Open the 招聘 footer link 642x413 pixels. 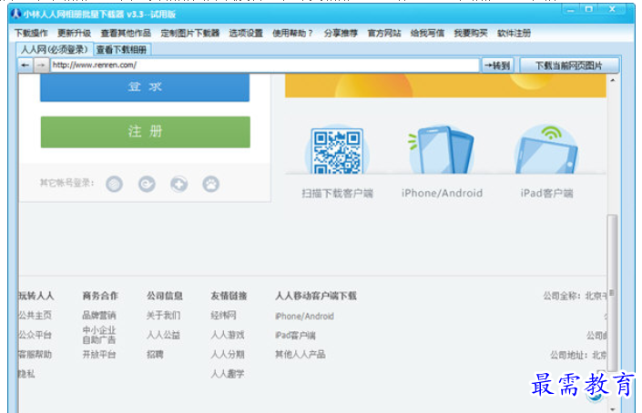click(155, 354)
